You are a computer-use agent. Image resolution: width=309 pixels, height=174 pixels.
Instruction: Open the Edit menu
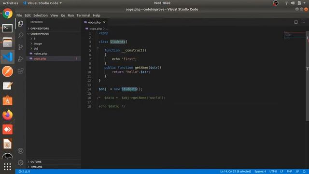28,15
